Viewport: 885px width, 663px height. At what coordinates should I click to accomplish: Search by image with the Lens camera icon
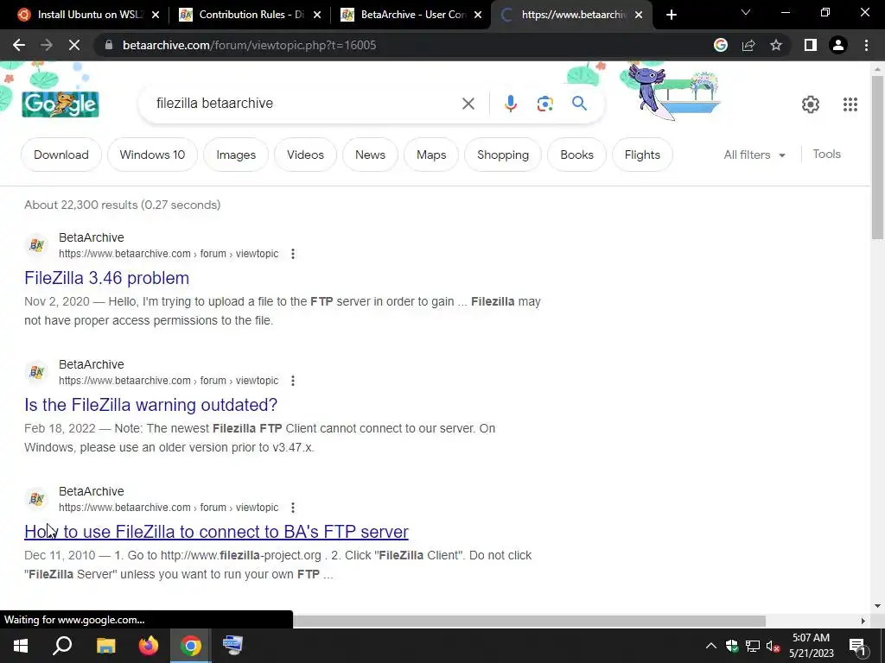coord(544,104)
